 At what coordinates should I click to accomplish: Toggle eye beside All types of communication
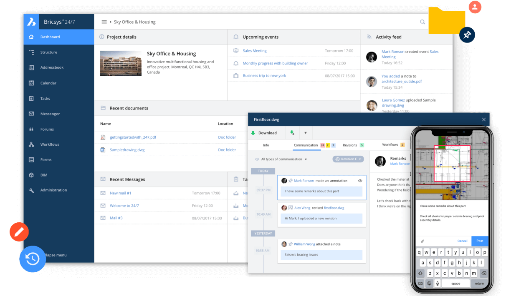[x=257, y=159]
